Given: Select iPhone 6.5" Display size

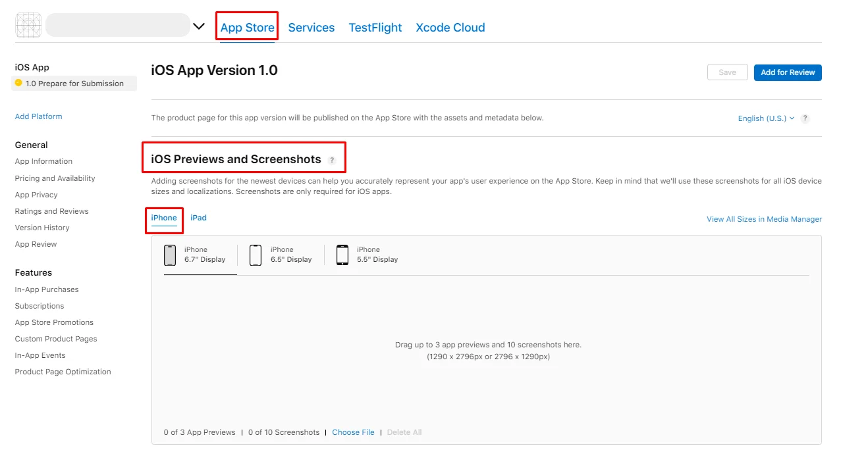Looking at the screenshot, I should 281,255.
